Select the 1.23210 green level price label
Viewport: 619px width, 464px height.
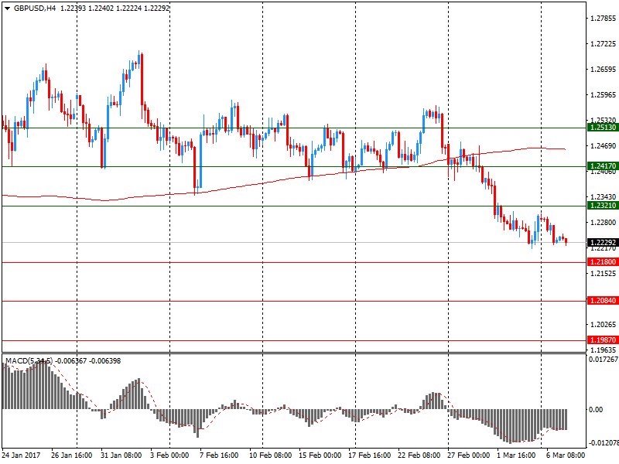pyautogui.click(x=603, y=205)
